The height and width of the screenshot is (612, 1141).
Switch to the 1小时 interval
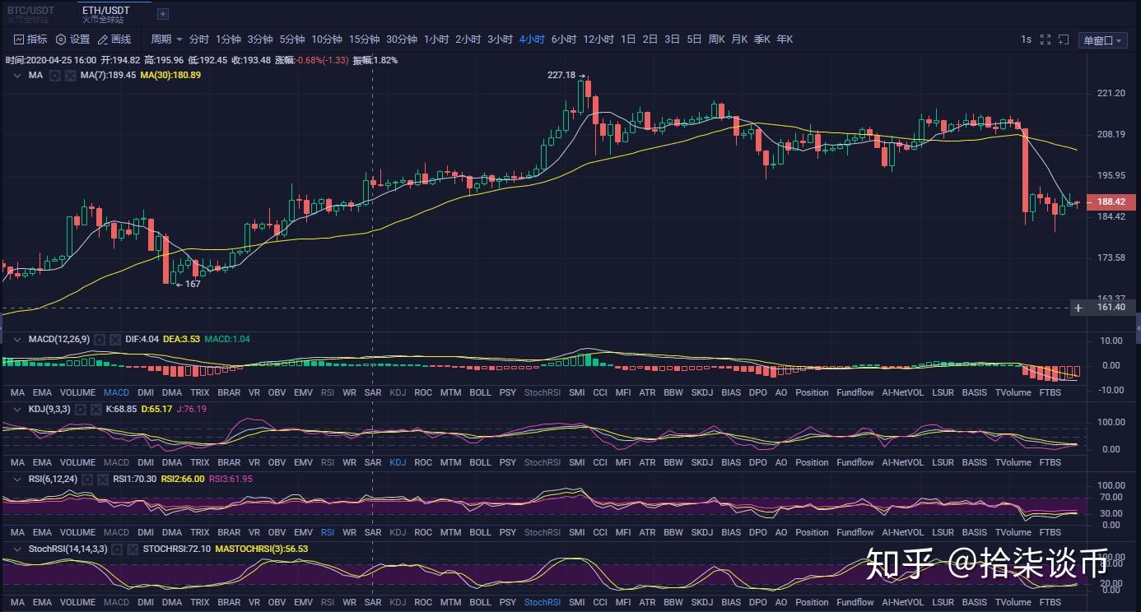(436, 39)
